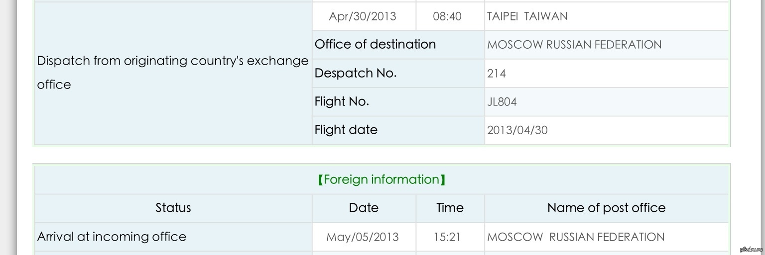Click the Name of post office header
The image size is (765, 255).
tap(606, 208)
